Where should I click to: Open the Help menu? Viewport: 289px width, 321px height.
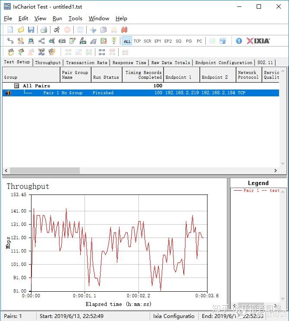point(121,19)
